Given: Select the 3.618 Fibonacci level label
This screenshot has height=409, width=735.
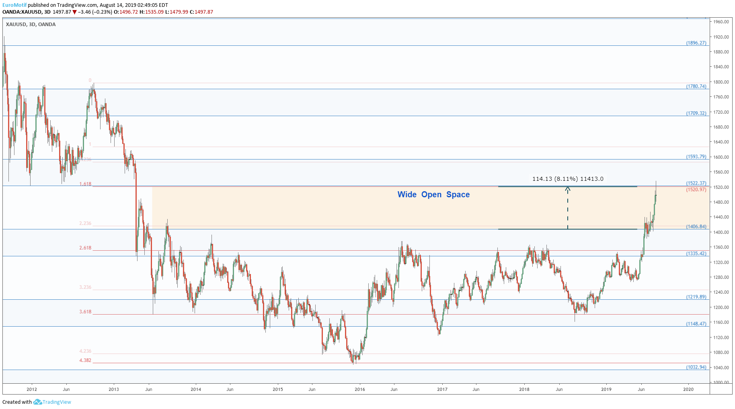Looking at the screenshot, I should 85,312.
